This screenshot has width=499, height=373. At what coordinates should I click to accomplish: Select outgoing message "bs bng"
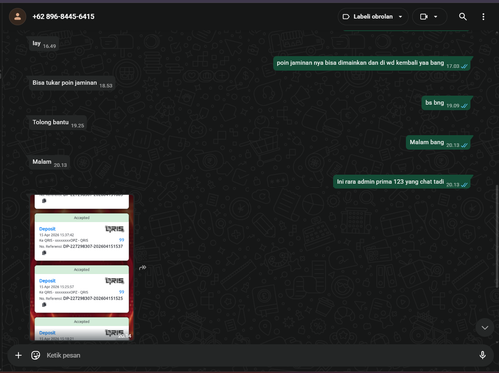click(446, 103)
